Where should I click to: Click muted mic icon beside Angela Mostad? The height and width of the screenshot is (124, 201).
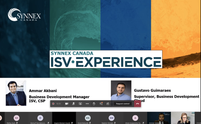pyautogui.click(x=72, y=123)
